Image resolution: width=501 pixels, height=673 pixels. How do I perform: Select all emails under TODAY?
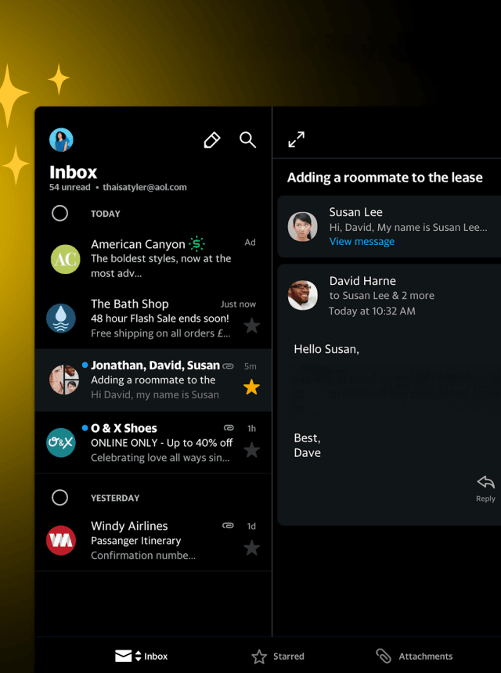tap(59, 214)
